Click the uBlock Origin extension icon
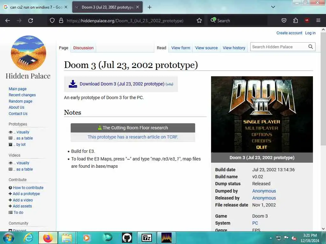This screenshot has width=326, height=244. click(x=307, y=20)
